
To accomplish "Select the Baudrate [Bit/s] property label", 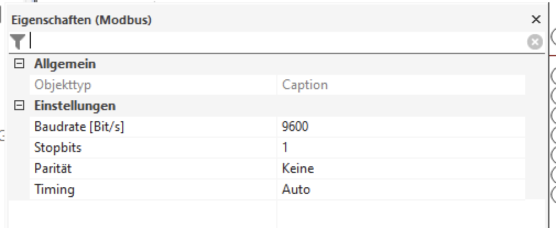I will point(79,127).
